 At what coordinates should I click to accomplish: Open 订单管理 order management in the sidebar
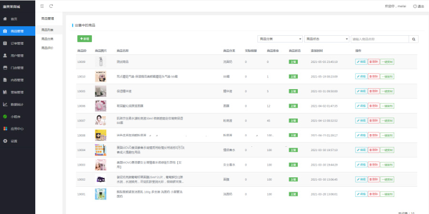[17, 43]
